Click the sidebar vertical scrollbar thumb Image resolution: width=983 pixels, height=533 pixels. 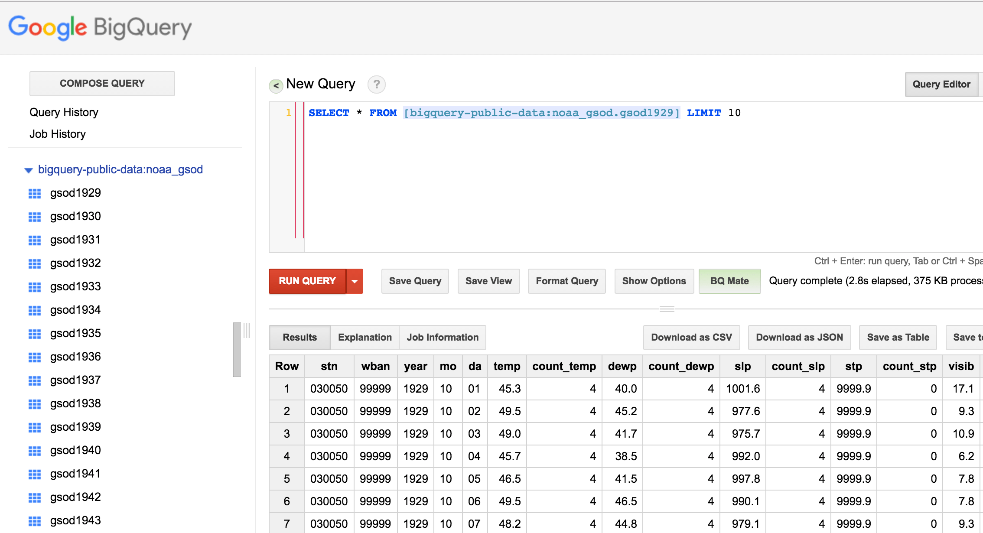pos(237,350)
